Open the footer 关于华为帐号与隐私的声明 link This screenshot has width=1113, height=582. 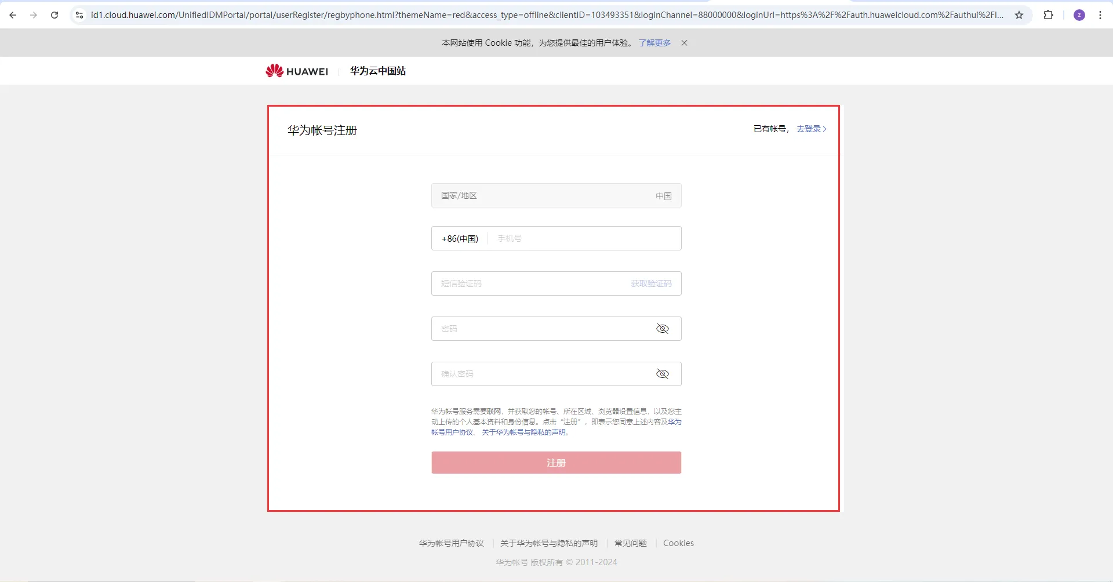point(549,543)
